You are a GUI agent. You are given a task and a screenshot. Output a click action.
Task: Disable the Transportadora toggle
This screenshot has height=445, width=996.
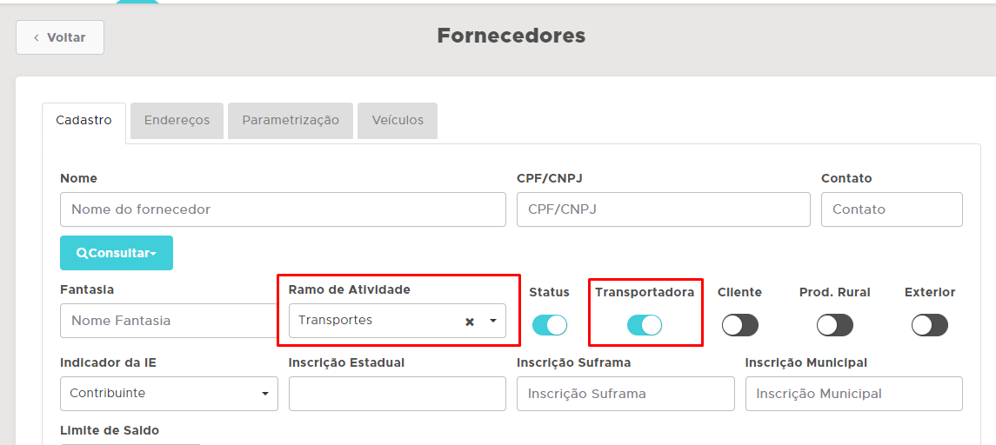coord(645,325)
